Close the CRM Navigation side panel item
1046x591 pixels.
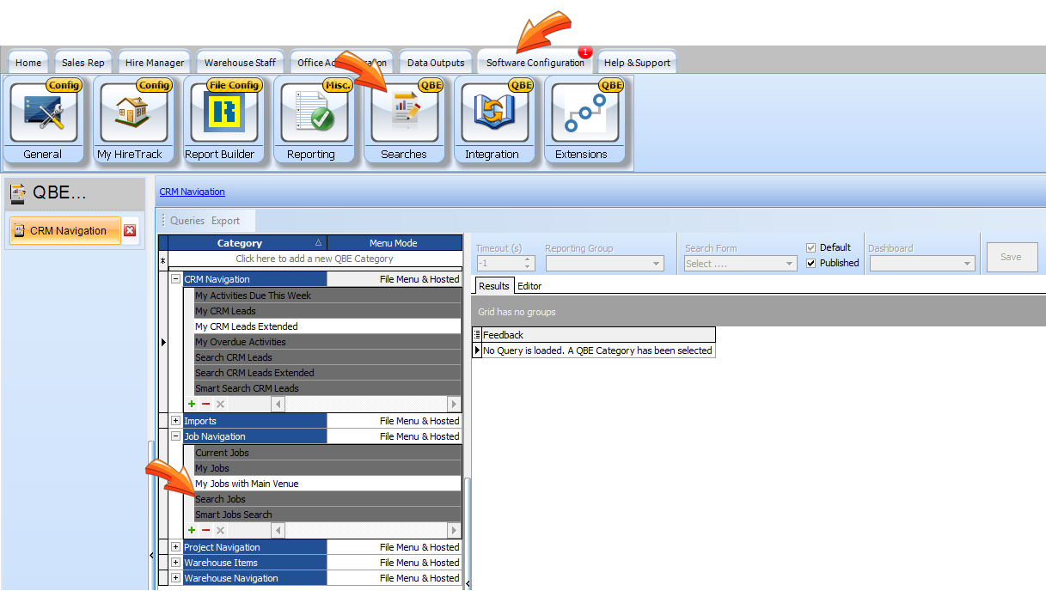click(130, 231)
